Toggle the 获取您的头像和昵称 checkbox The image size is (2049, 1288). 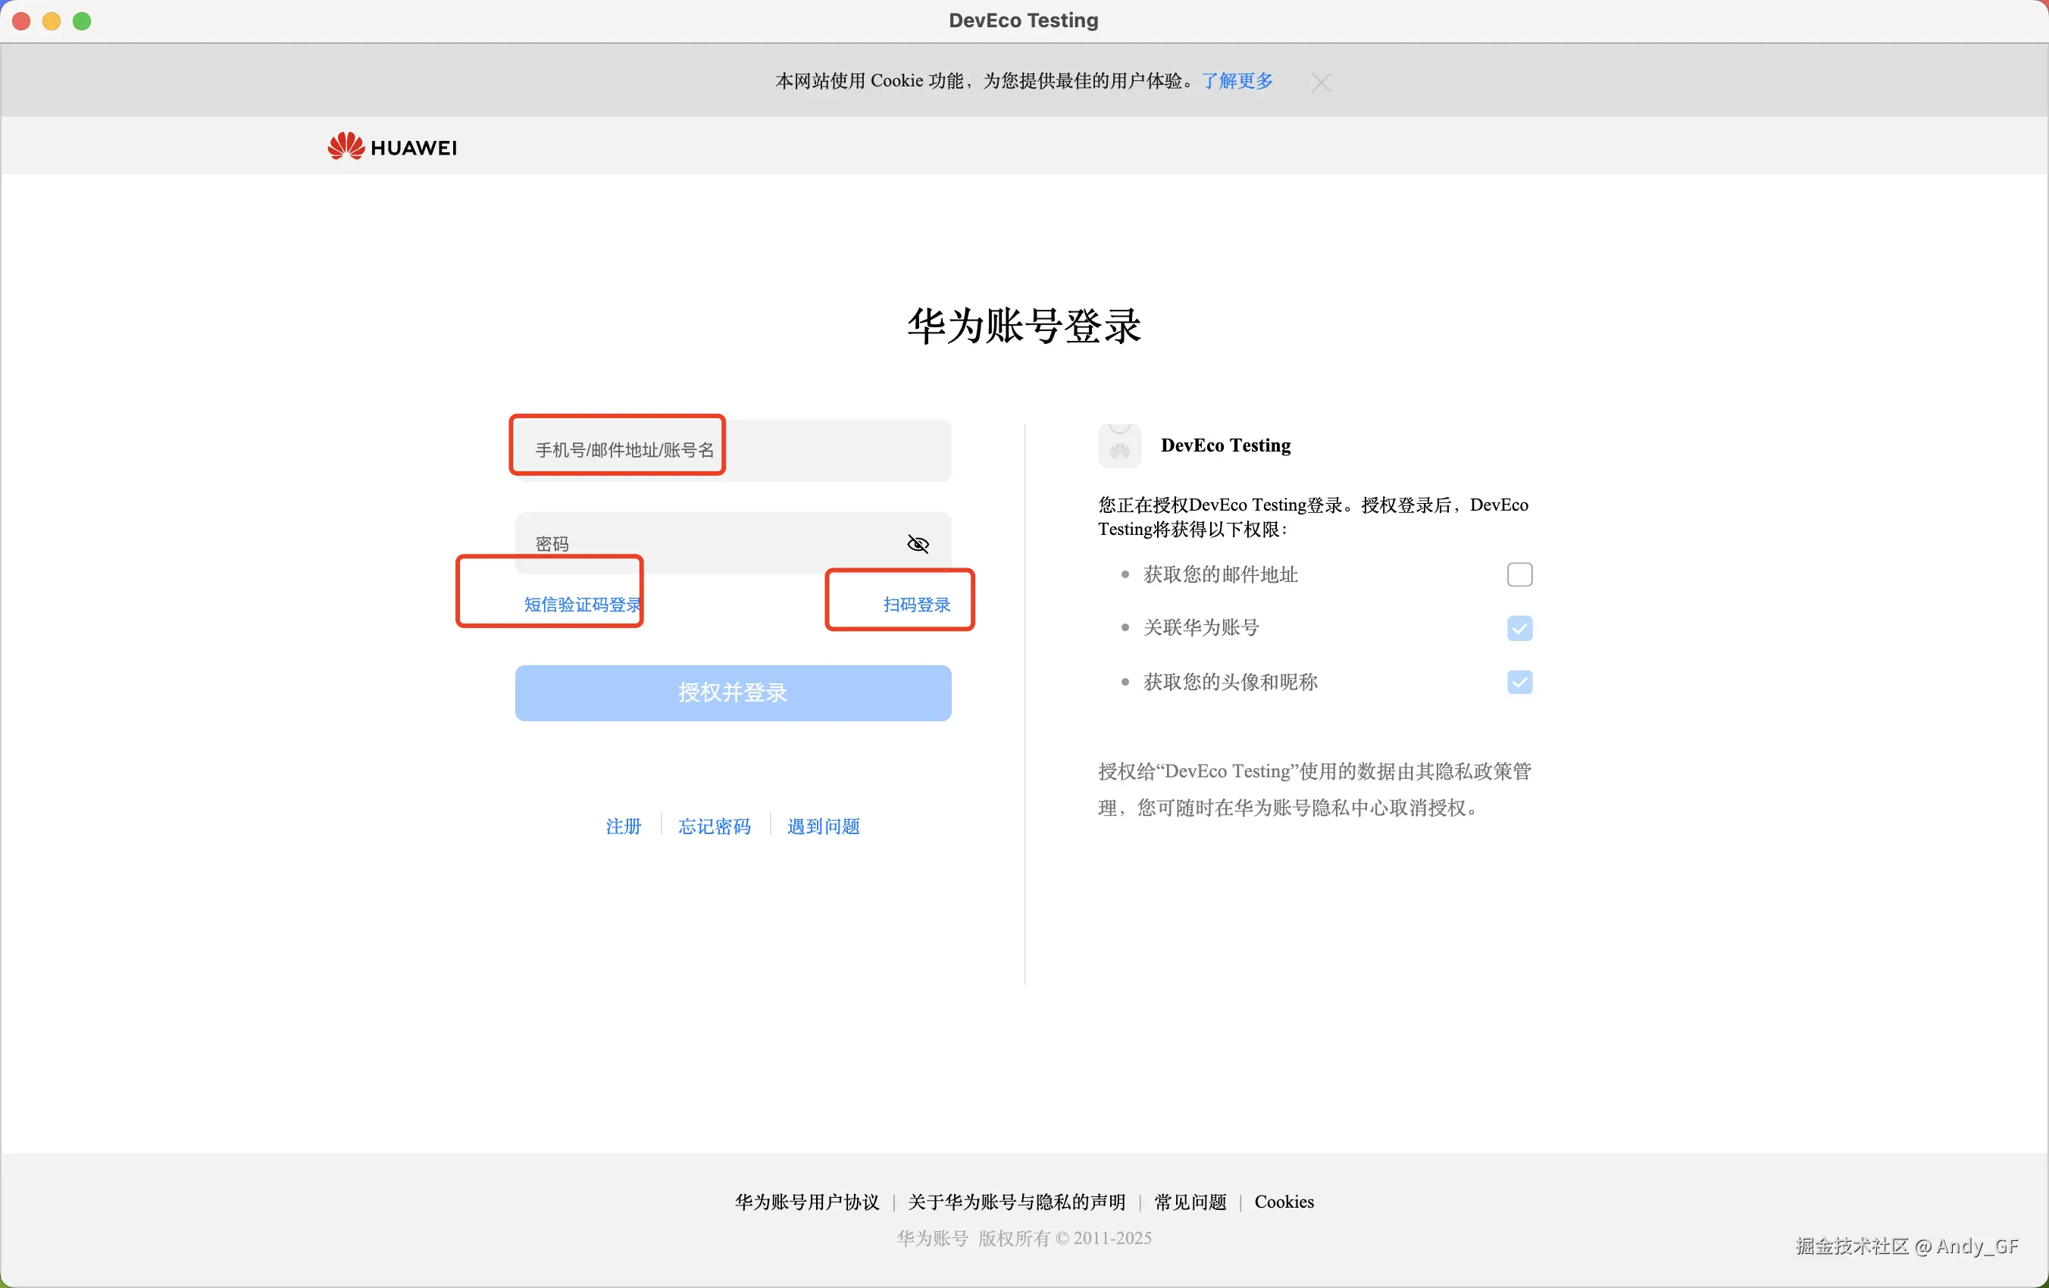[1519, 683]
